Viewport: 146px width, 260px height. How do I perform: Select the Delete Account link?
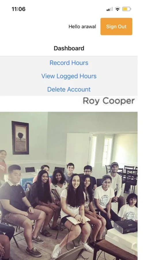coord(69,89)
